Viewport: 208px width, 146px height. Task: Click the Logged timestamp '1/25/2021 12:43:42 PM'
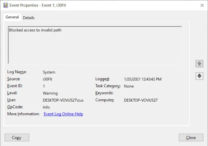[x=143, y=79]
